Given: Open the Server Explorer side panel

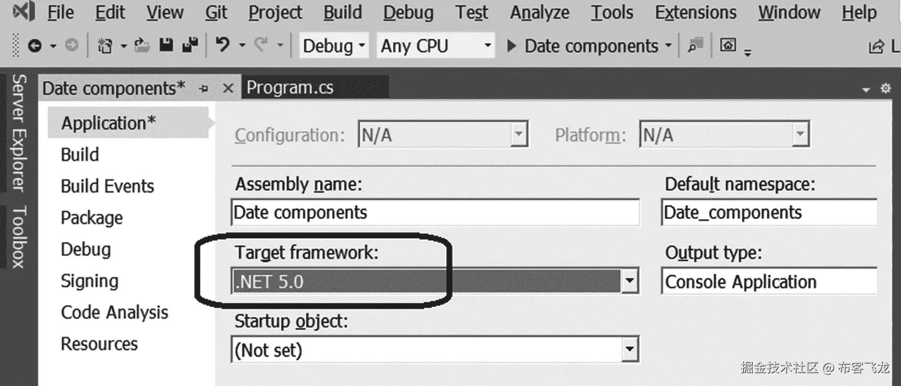Looking at the screenshot, I should pos(19,133).
